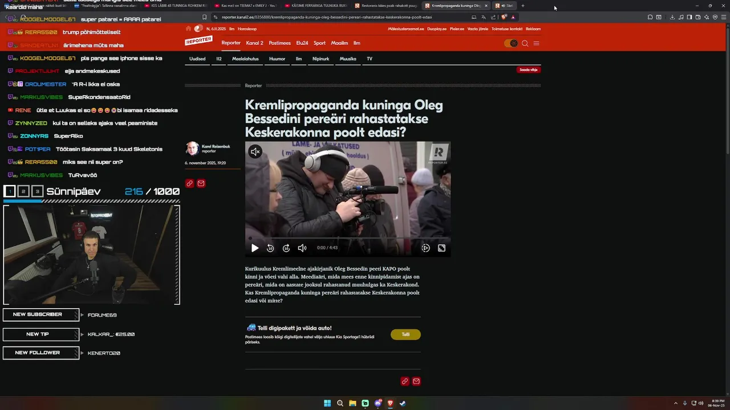Switch to 'KÄISIME FERRARIGA TULNUKA' browser tab

315,6
